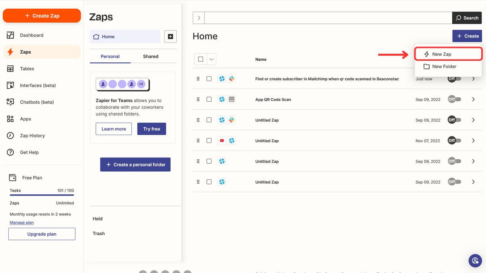This screenshot has height=273, width=486.
Task: Collapse the search bar with the left chevron
Action: tap(198, 17)
